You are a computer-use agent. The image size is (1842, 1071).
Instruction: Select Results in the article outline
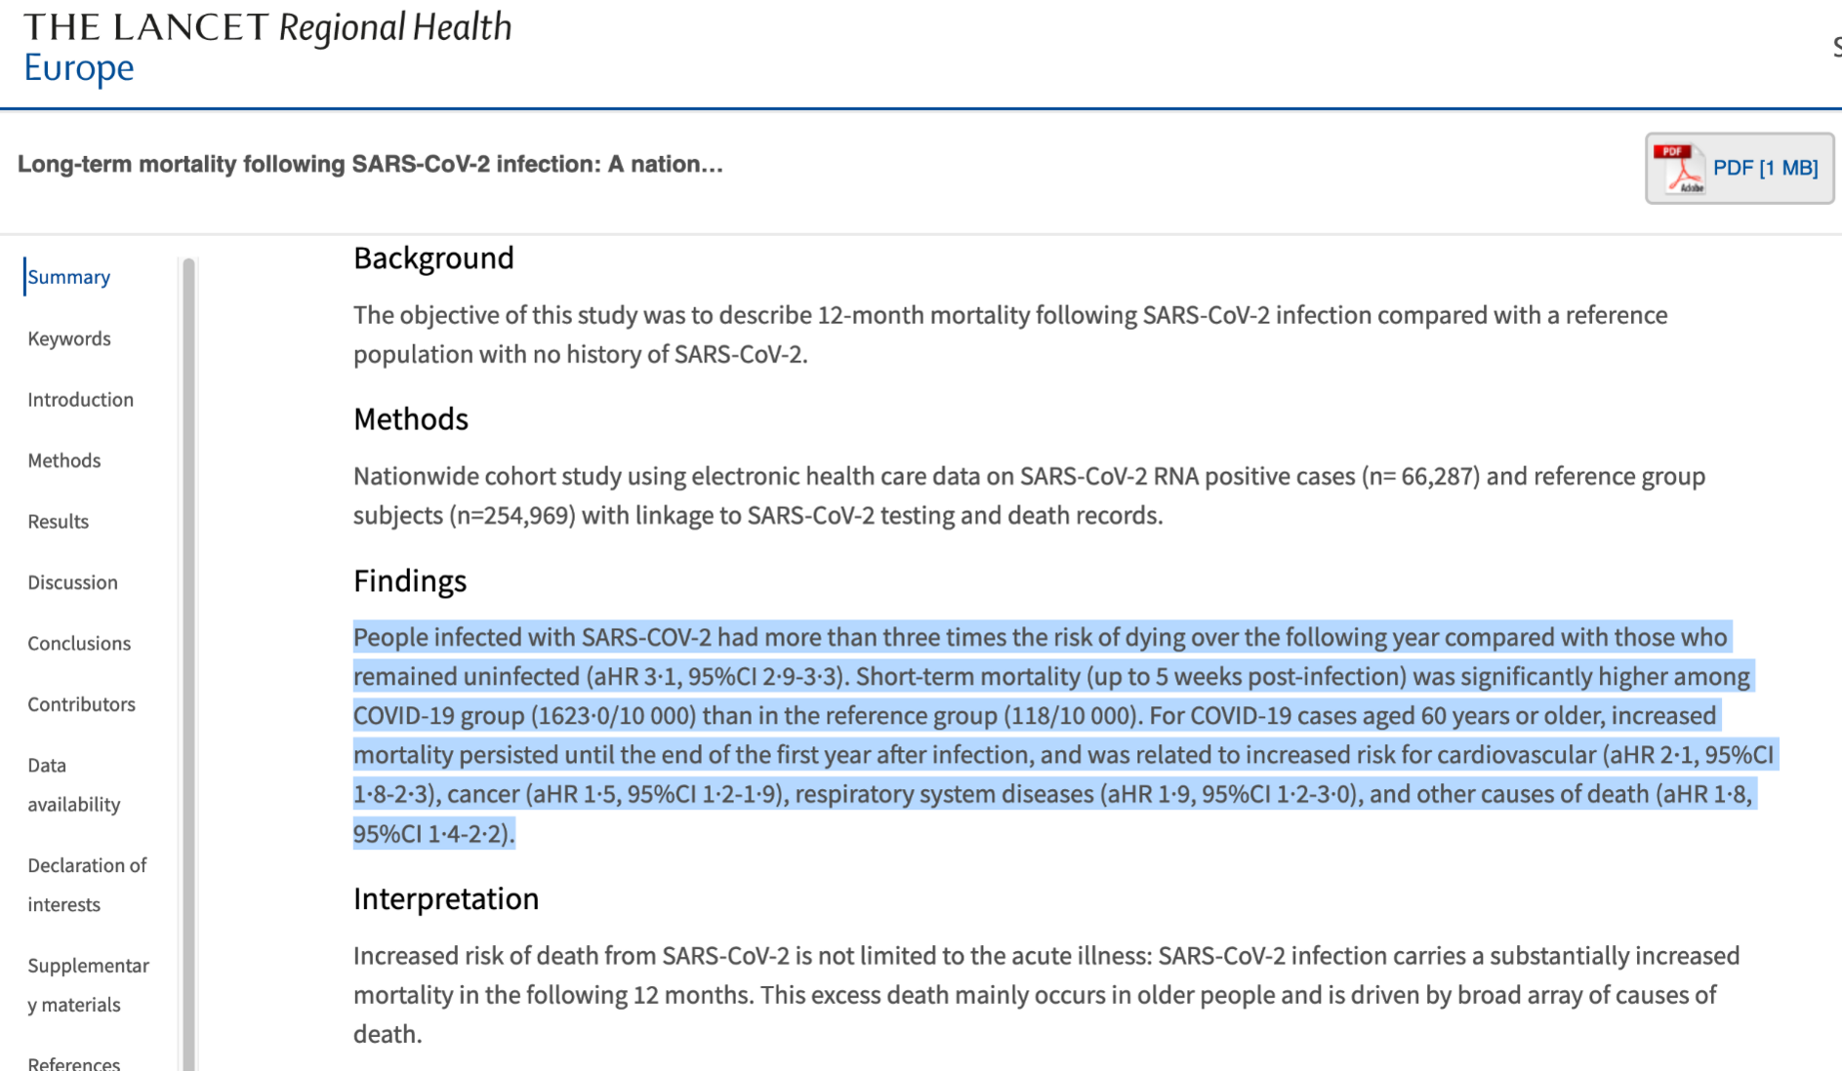[59, 522]
